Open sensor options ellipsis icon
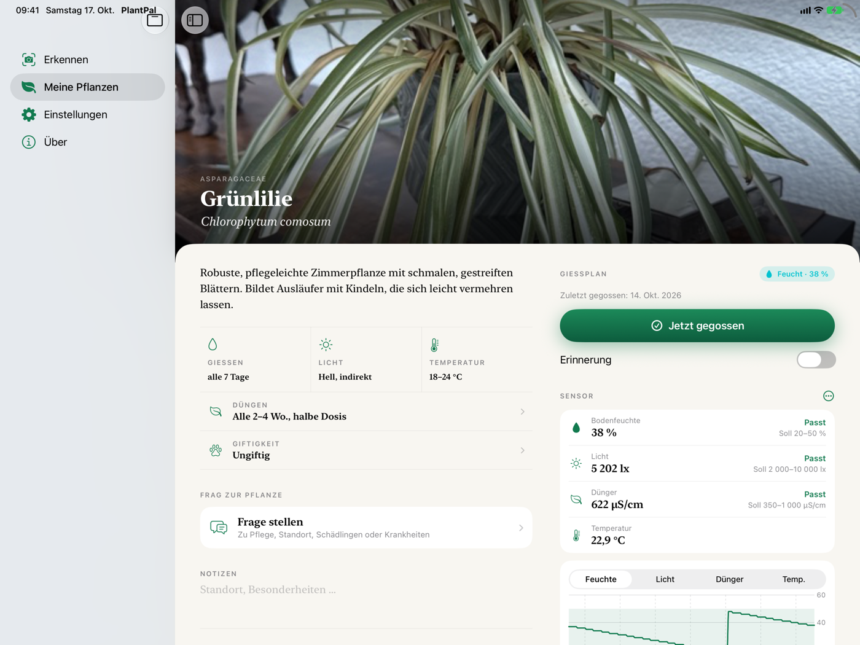The width and height of the screenshot is (860, 645). [828, 396]
